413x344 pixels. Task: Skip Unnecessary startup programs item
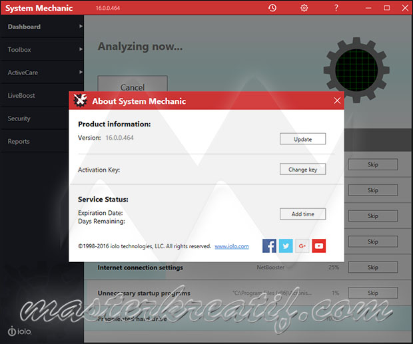point(373,293)
